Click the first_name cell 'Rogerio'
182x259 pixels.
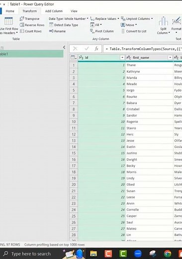149,122
